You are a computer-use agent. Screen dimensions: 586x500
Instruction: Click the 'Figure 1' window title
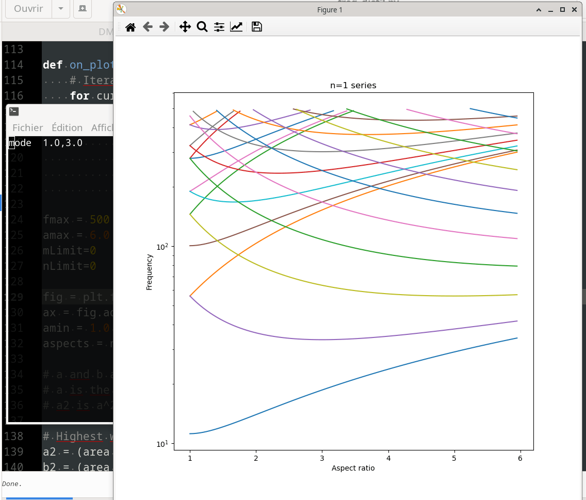330,10
